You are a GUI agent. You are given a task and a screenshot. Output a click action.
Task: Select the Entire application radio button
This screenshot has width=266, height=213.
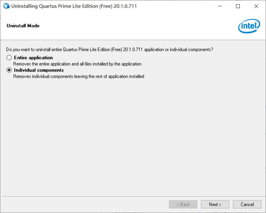click(9, 57)
